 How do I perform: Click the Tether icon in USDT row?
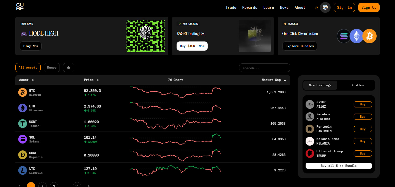(22, 124)
